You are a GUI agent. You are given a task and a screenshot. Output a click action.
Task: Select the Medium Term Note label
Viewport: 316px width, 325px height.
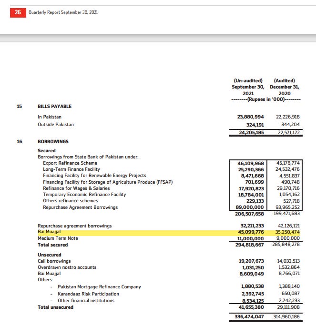pyautogui.click(x=58, y=238)
